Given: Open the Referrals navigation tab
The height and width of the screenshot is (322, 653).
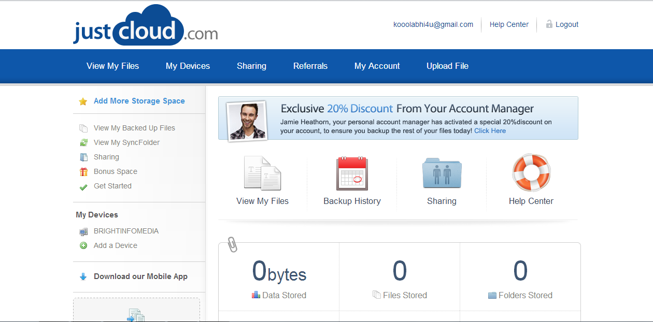Looking at the screenshot, I should 310,66.
